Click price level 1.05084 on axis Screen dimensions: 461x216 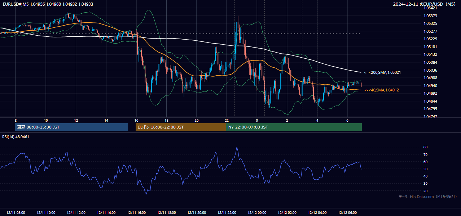(x=430, y=62)
